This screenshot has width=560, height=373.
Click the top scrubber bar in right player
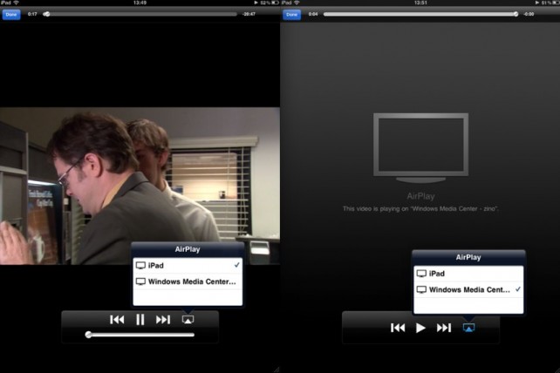[x=419, y=14]
